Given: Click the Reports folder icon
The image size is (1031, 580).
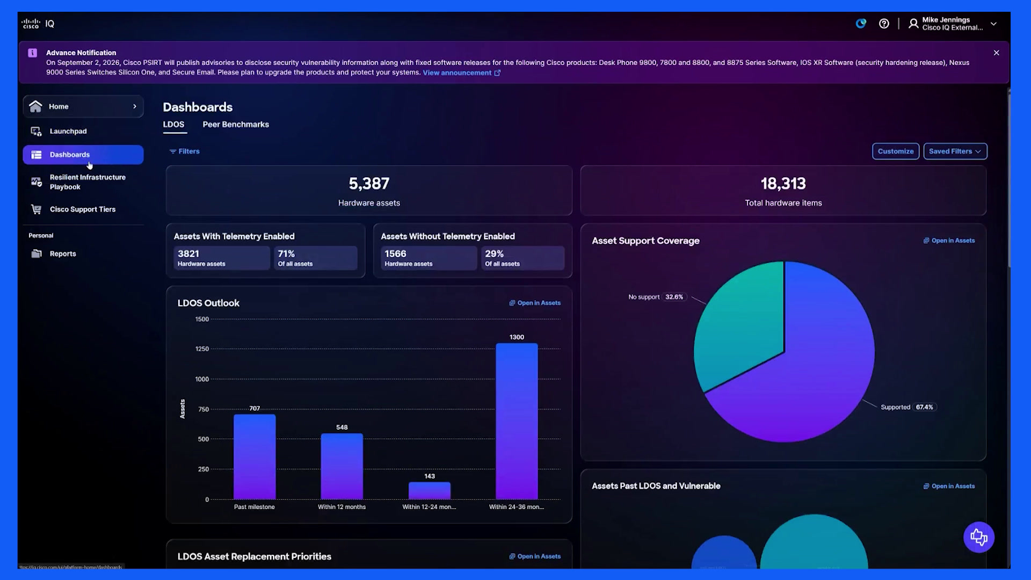Looking at the screenshot, I should (36, 253).
